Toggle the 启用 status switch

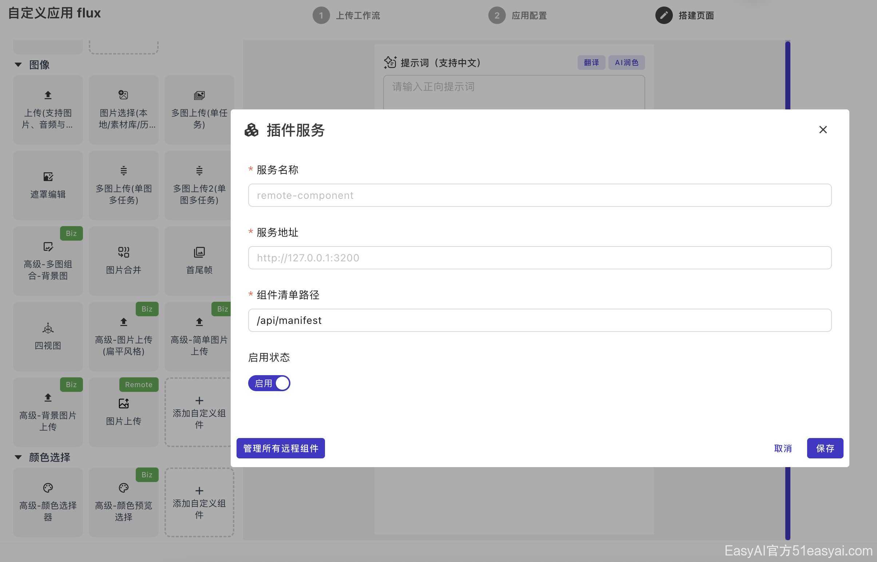(x=269, y=383)
